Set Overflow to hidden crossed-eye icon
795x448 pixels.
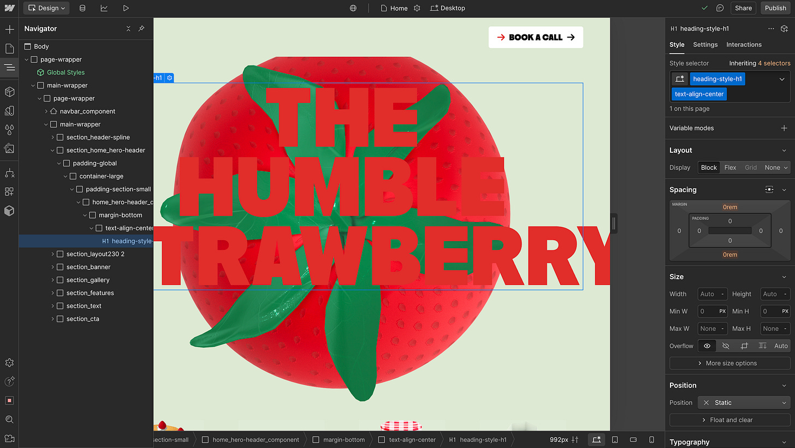[726, 345]
